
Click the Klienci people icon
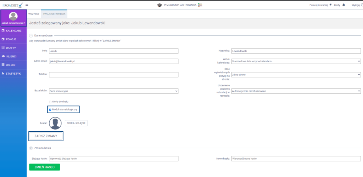click(x=3, y=56)
